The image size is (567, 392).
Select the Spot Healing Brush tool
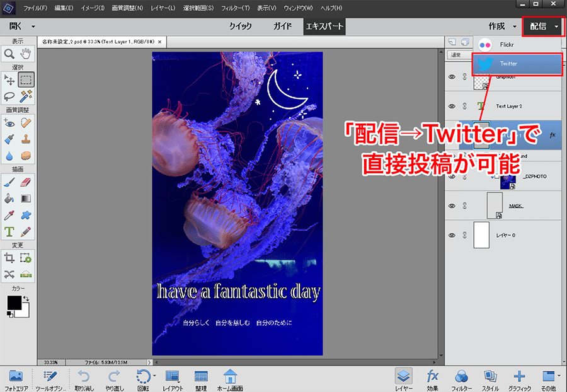tap(26, 124)
